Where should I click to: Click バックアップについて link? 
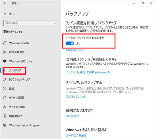[x=76, y=97]
